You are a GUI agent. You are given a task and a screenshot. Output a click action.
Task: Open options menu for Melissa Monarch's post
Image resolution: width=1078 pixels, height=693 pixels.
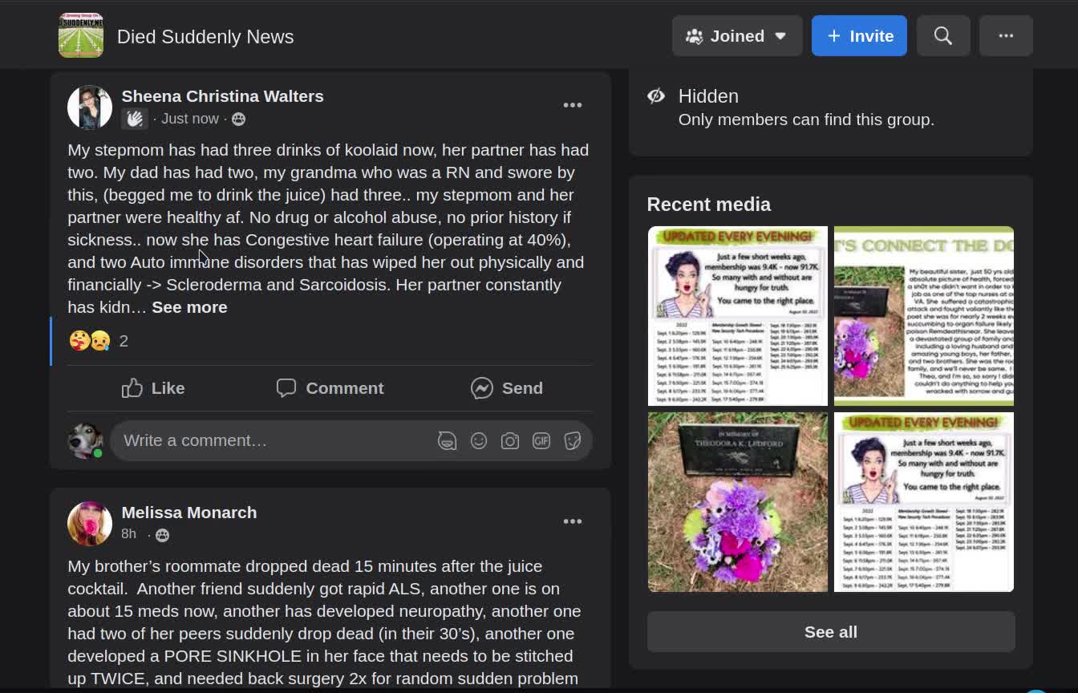572,521
